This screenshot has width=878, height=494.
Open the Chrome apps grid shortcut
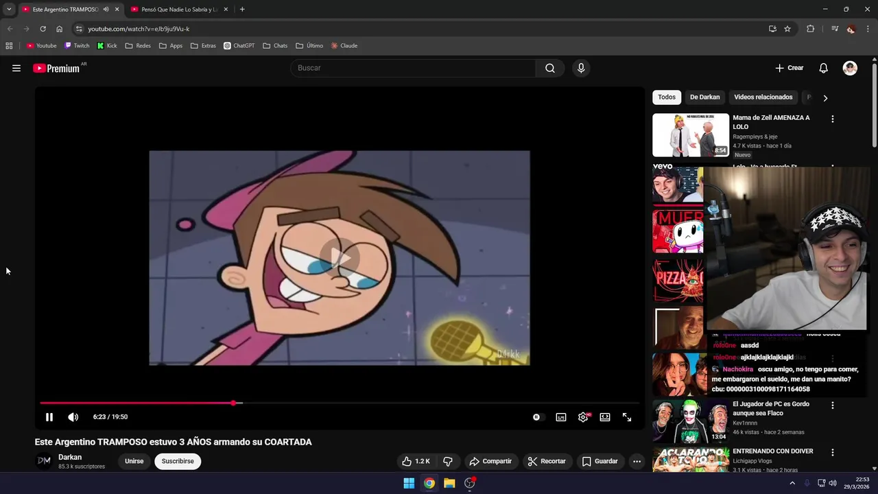pos(9,46)
